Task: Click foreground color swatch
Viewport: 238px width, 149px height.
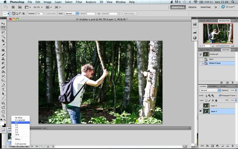Action: pos(2,123)
